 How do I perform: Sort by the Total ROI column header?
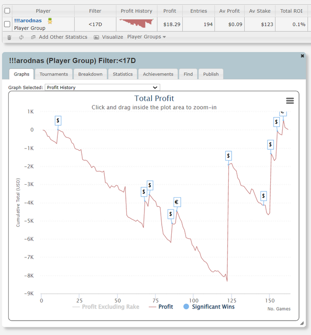point(291,11)
